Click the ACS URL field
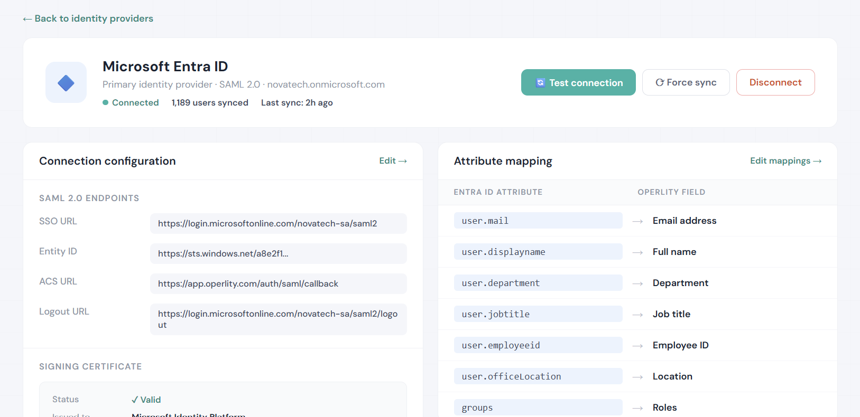This screenshot has height=417, width=860. (278, 283)
